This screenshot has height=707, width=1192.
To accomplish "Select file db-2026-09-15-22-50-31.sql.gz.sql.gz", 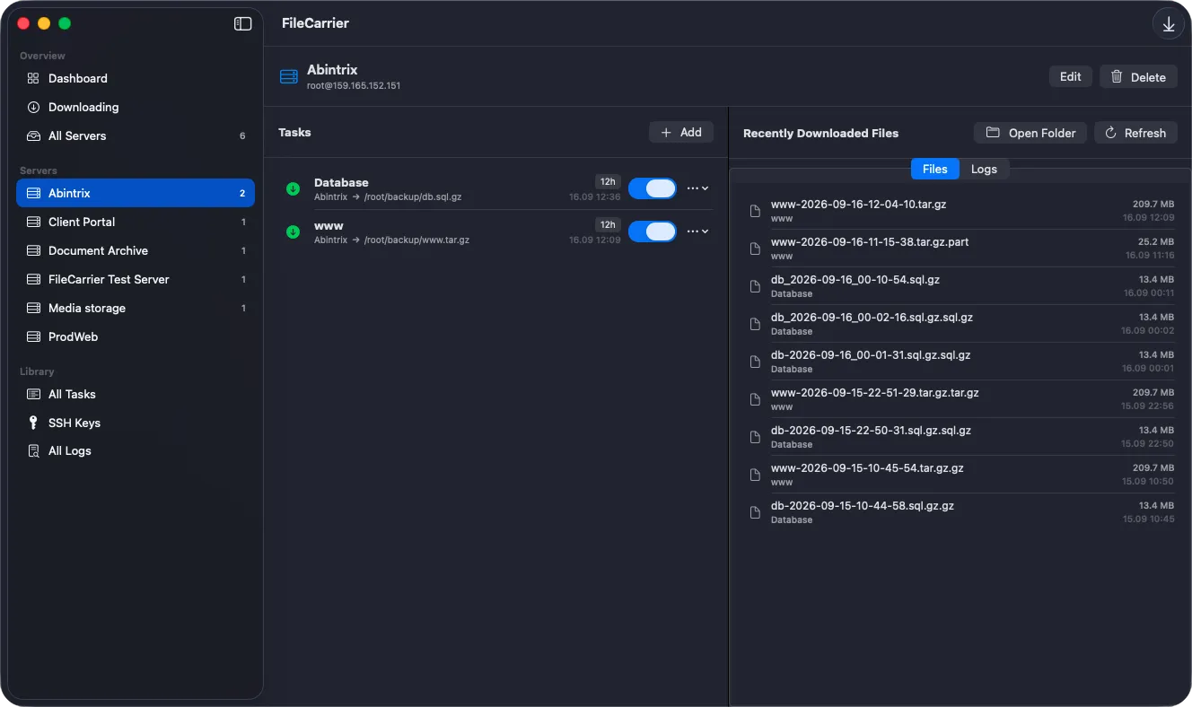I will click(961, 437).
